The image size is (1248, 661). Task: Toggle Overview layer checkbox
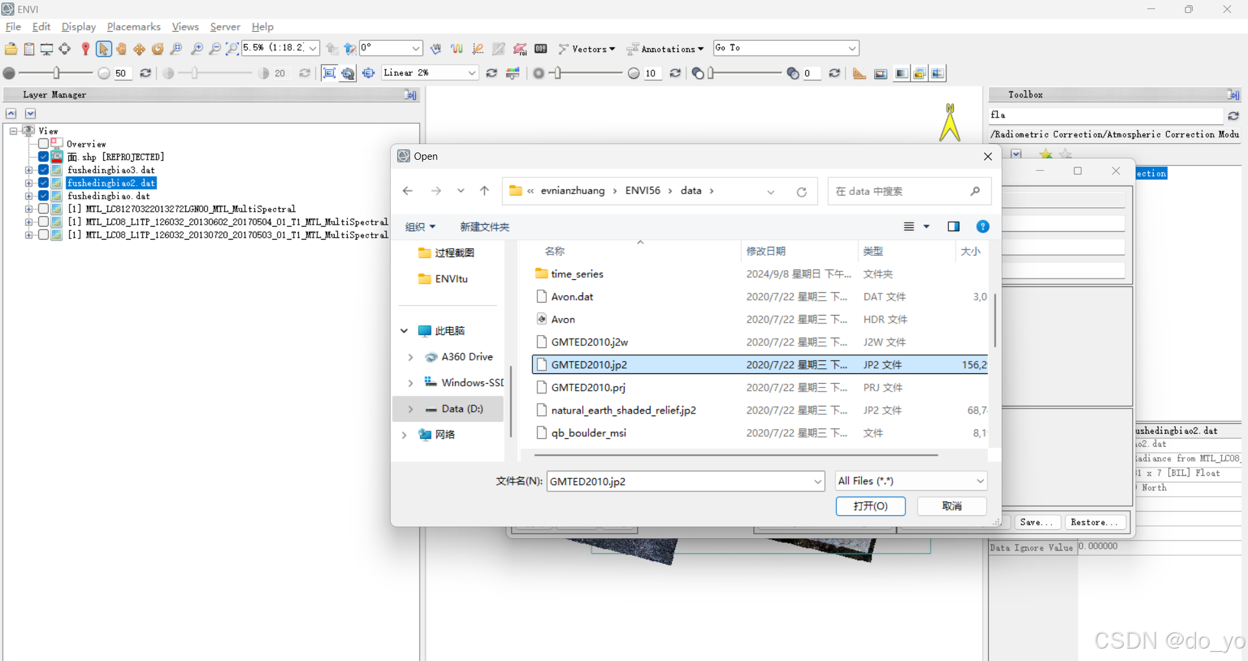click(x=44, y=143)
